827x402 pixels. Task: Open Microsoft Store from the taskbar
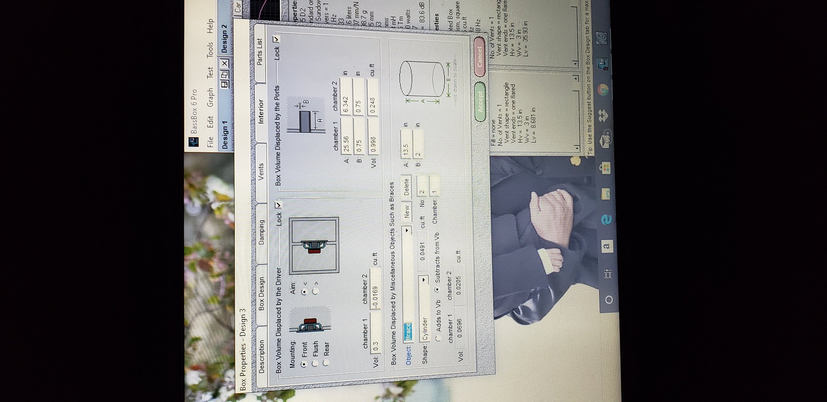pyautogui.click(x=605, y=168)
